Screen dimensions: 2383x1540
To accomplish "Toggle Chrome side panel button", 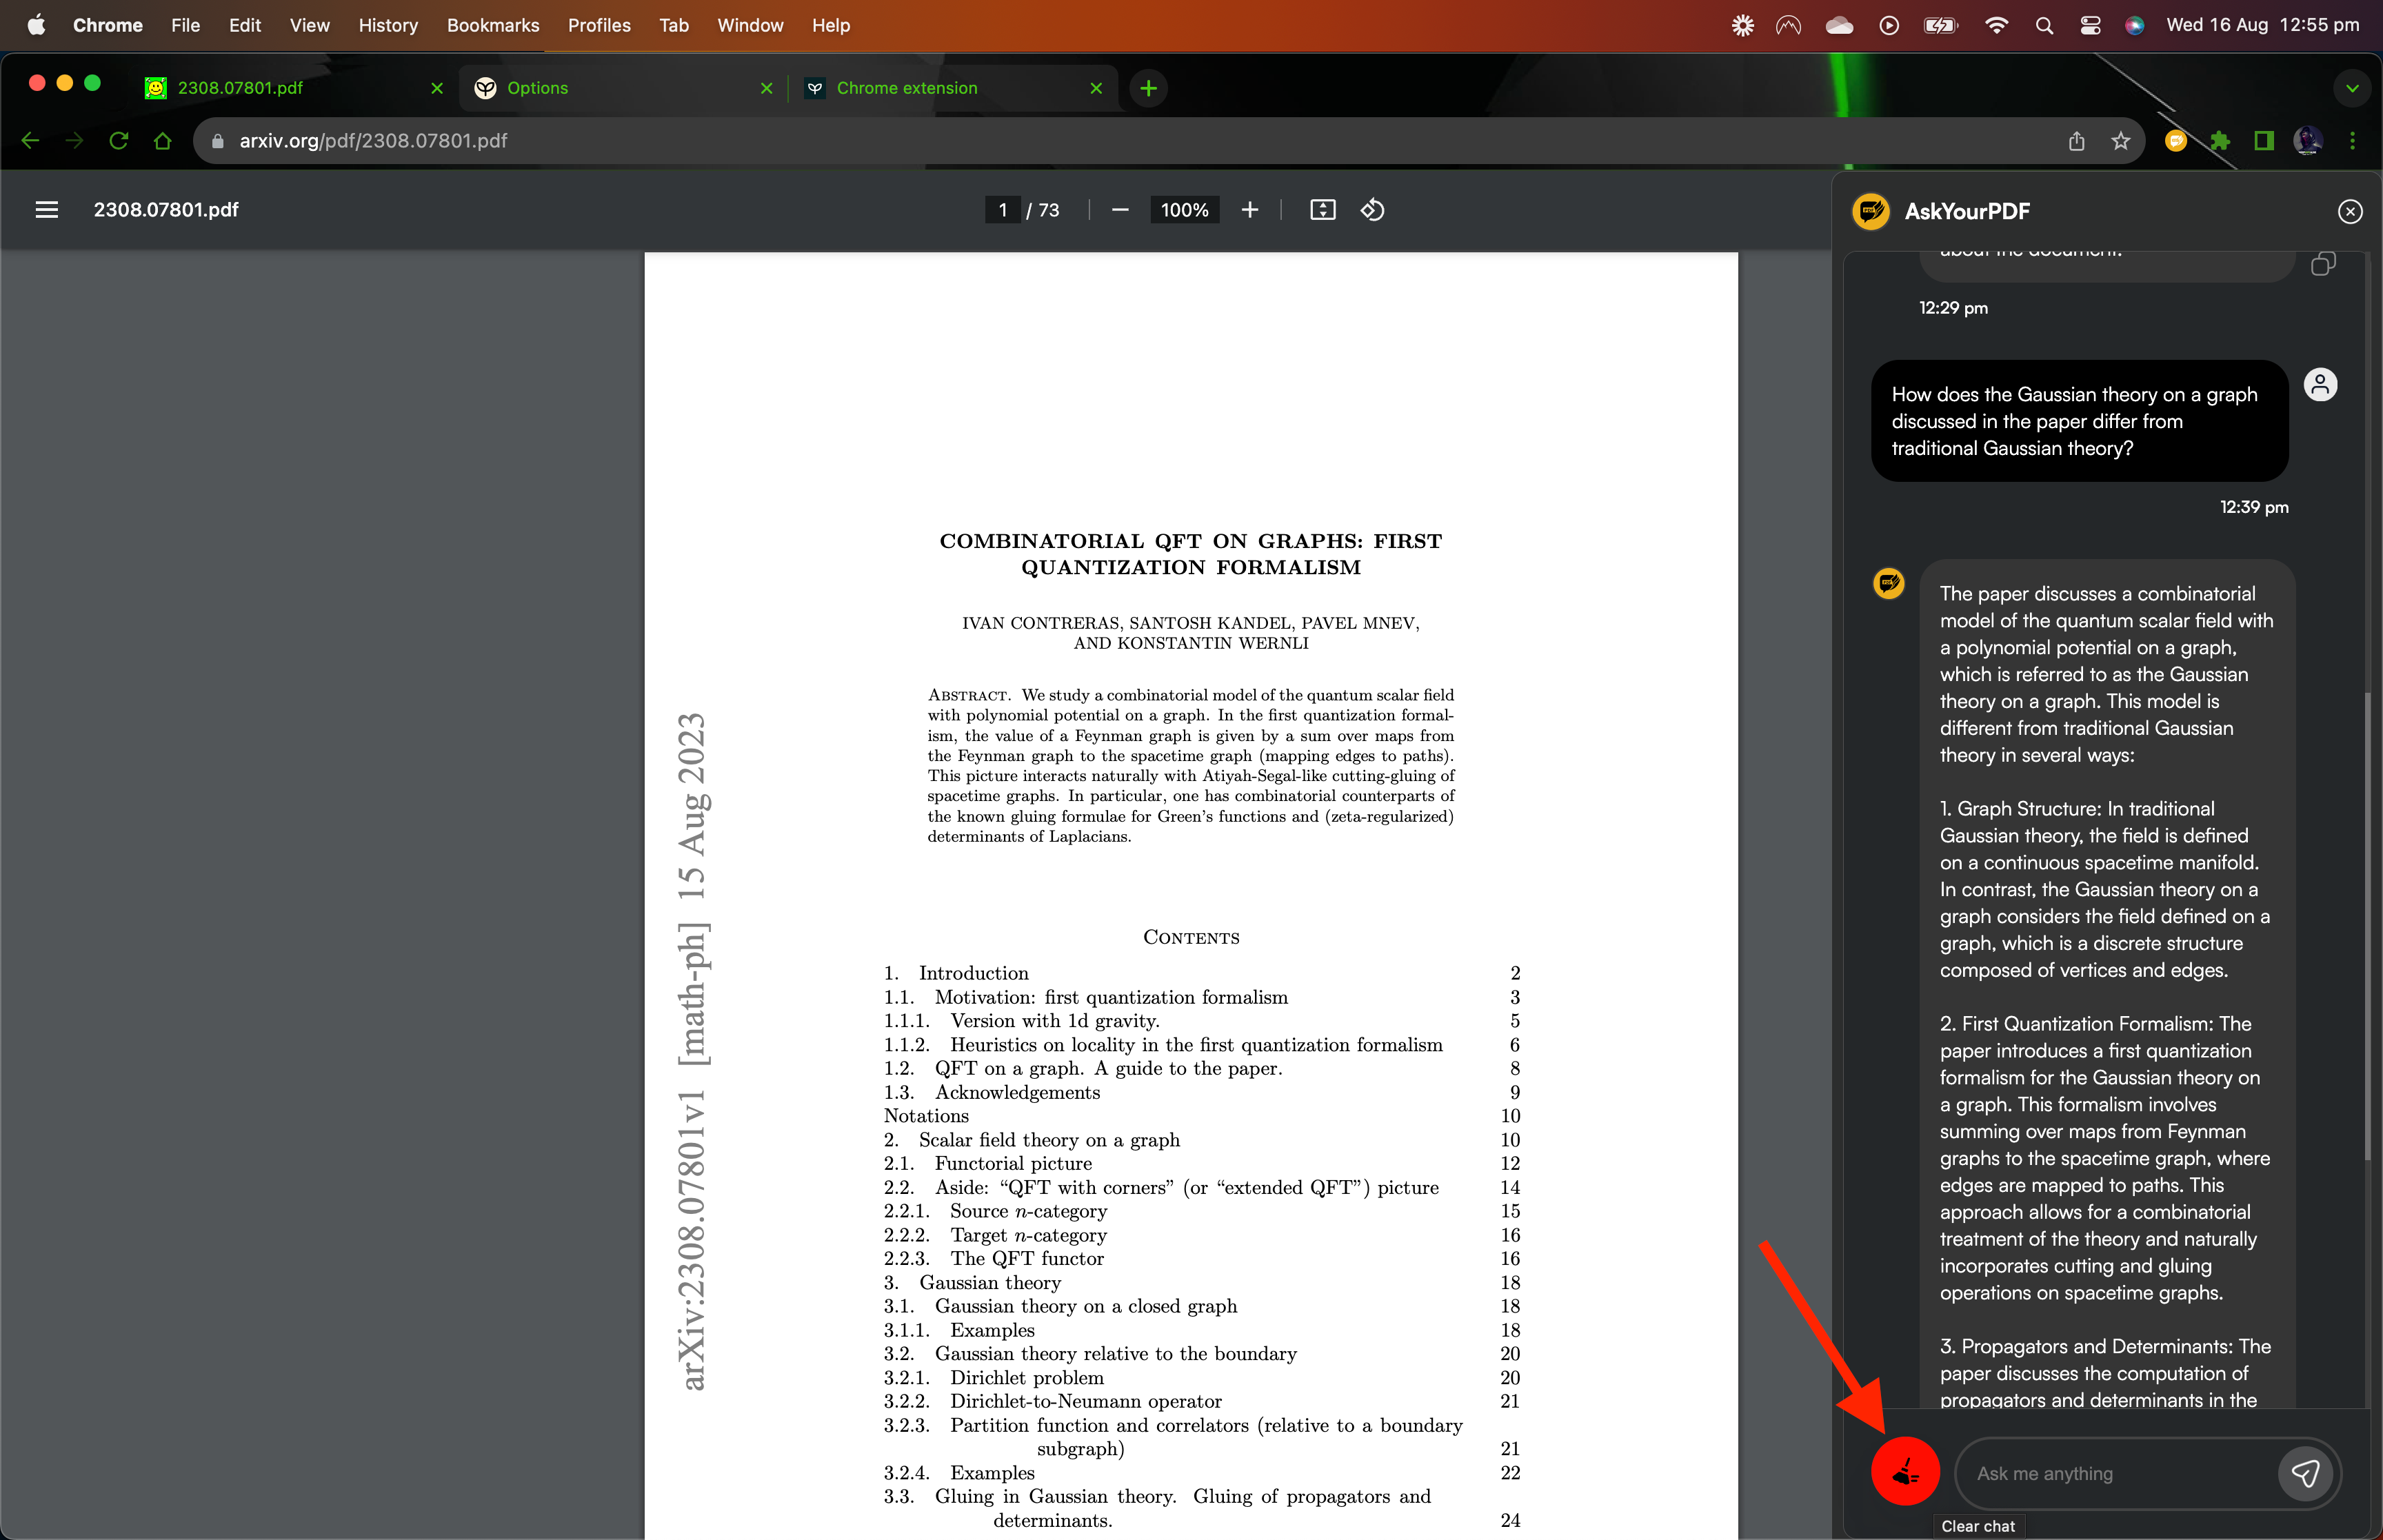I will 2263,141.
